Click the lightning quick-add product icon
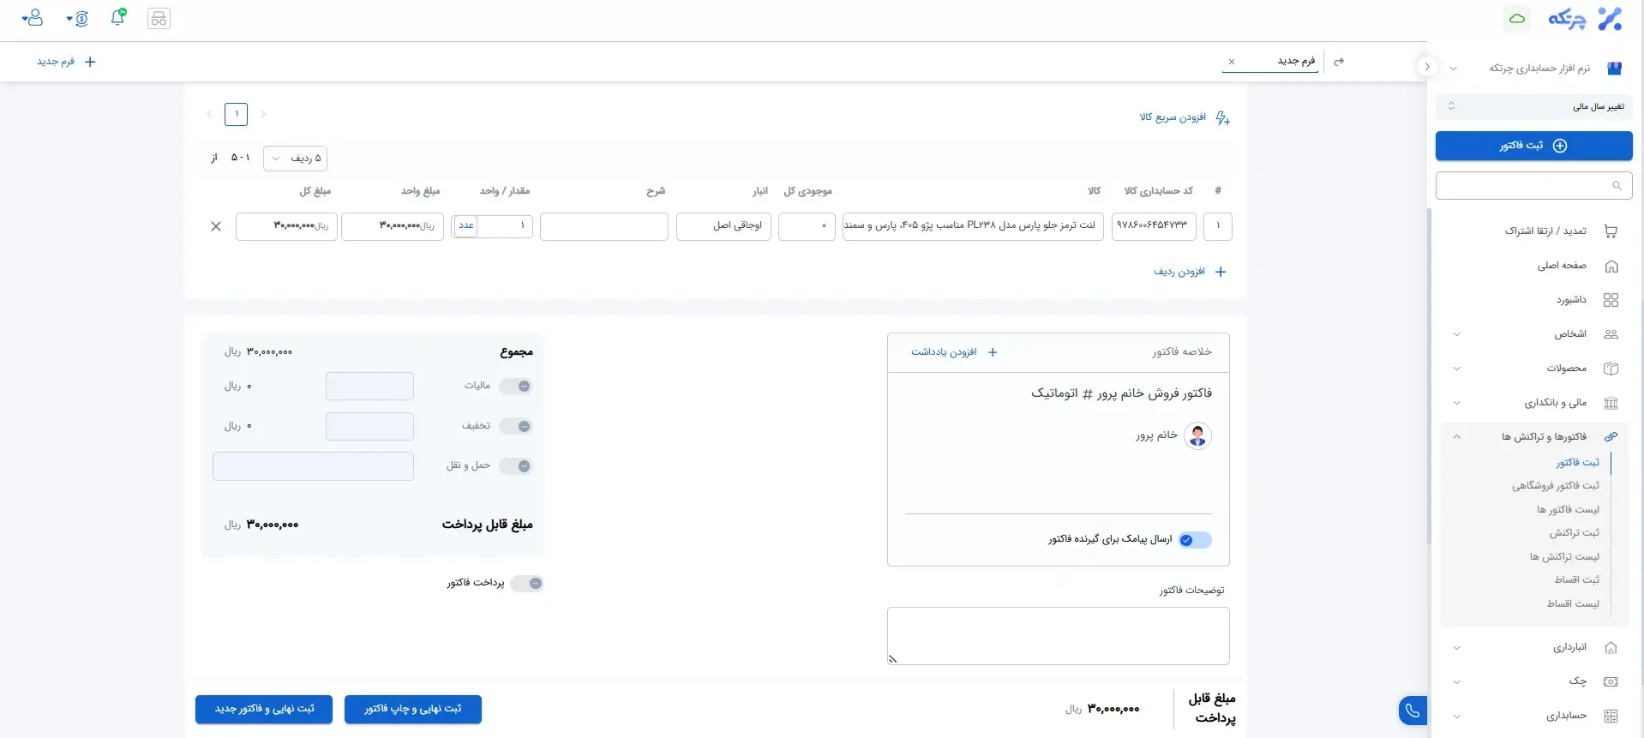1644x738 pixels. [1223, 118]
